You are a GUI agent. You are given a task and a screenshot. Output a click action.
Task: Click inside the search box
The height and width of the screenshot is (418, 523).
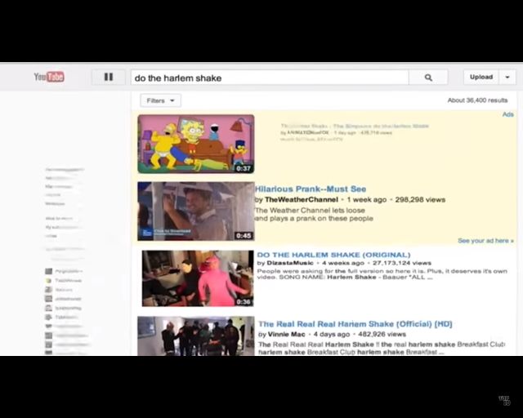(x=270, y=78)
